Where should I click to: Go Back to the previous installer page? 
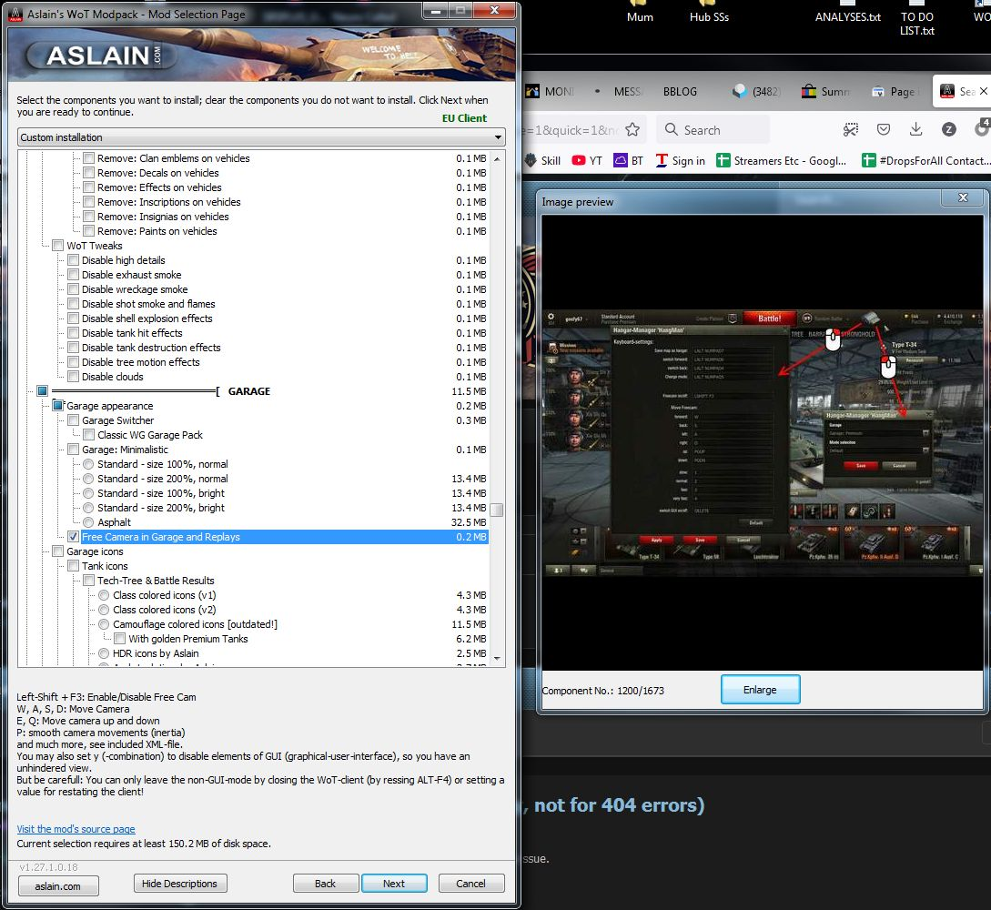tap(326, 883)
